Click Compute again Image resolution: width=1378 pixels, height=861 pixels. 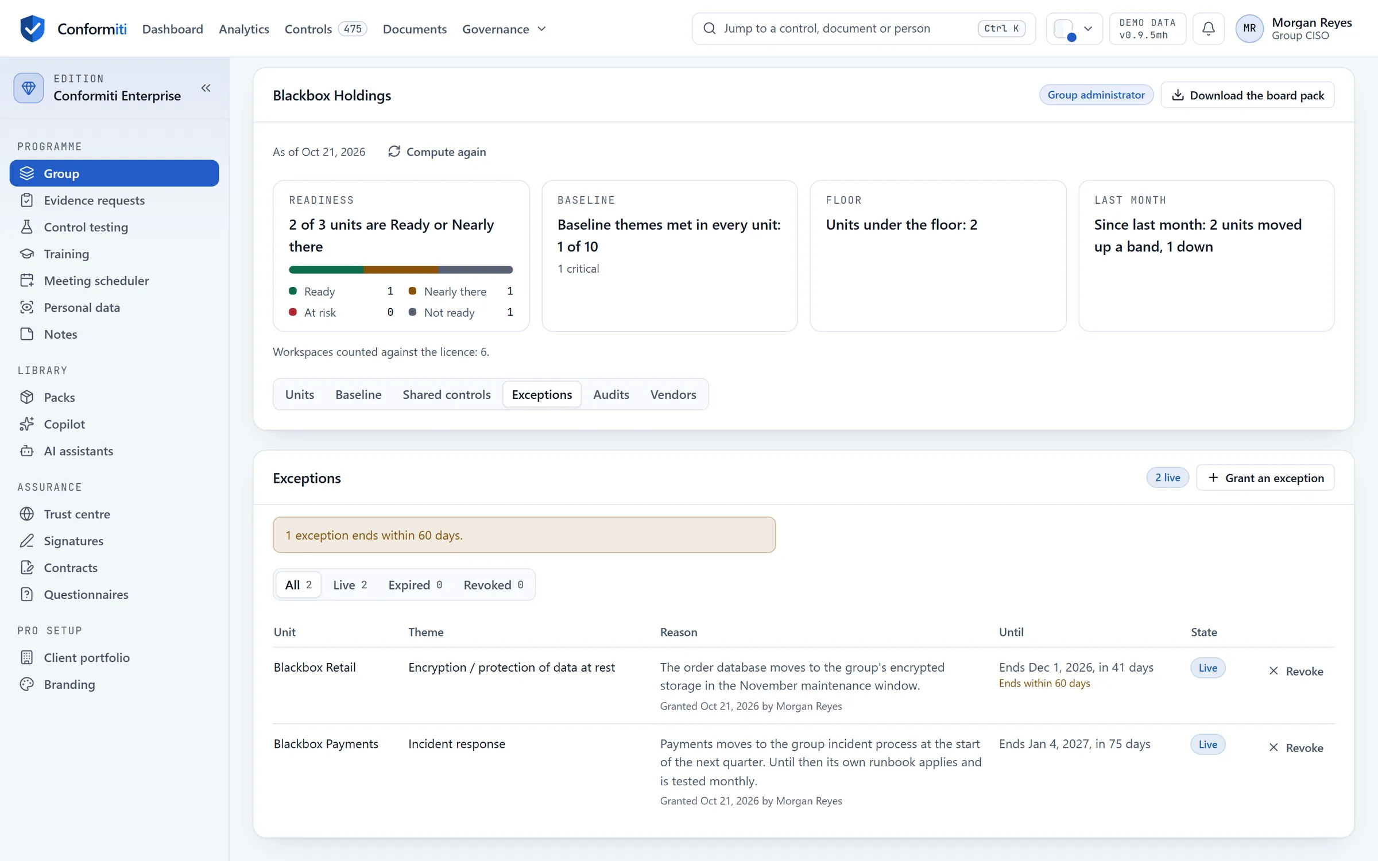(x=436, y=152)
